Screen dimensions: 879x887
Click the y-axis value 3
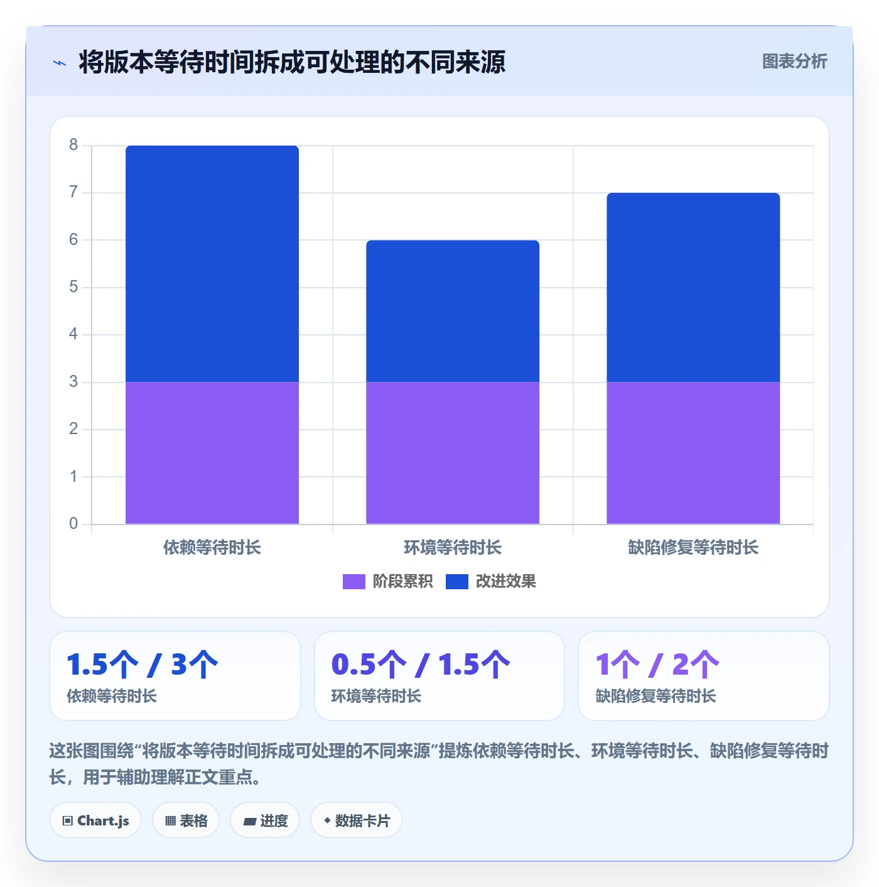click(73, 382)
